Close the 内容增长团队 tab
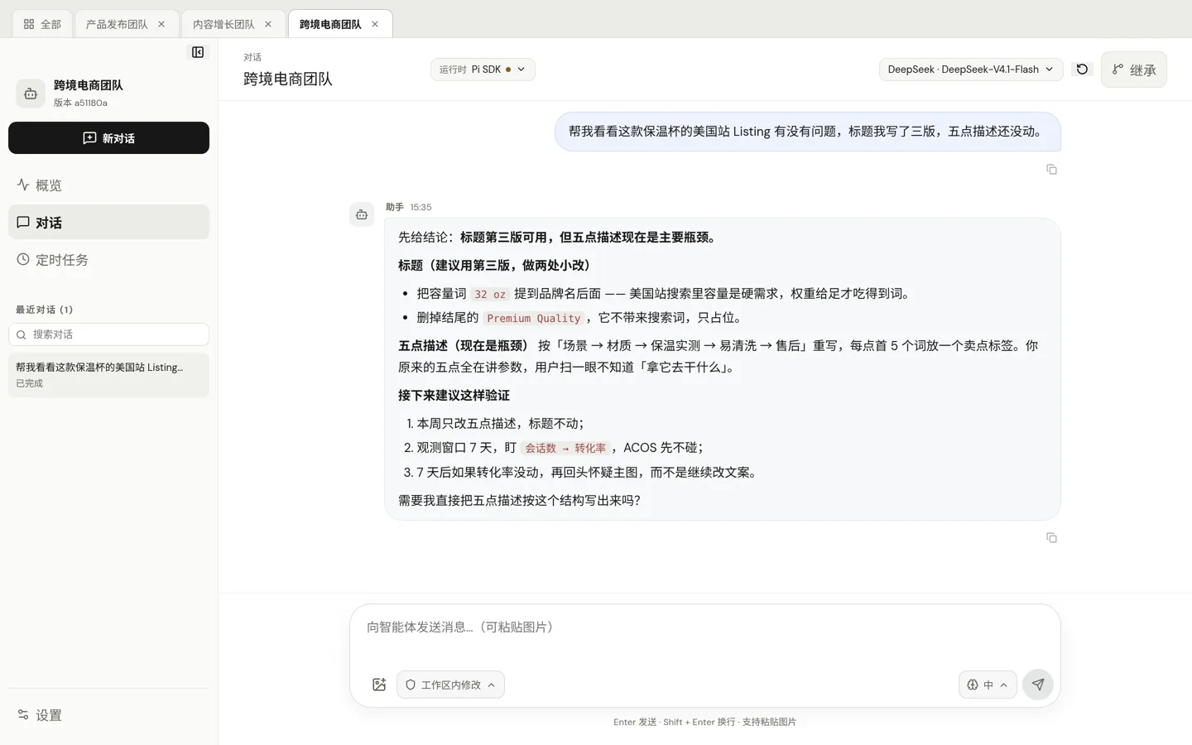 pyautogui.click(x=268, y=24)
